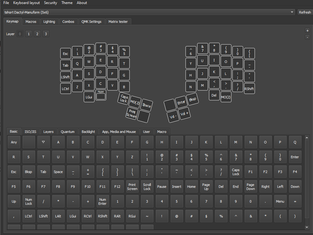Screen dimensions: 313x235
Task: Select the right-hand MO(2) key
Action: 226,97
